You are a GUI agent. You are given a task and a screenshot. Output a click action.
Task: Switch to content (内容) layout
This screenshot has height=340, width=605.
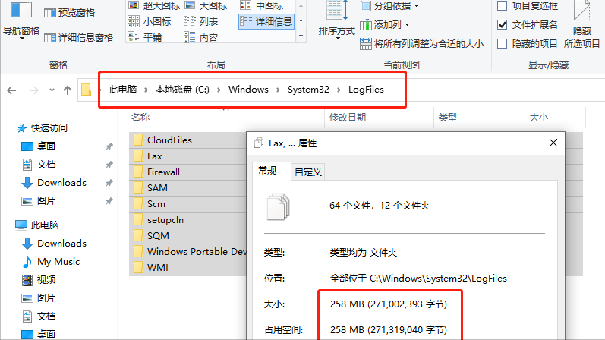200,37
